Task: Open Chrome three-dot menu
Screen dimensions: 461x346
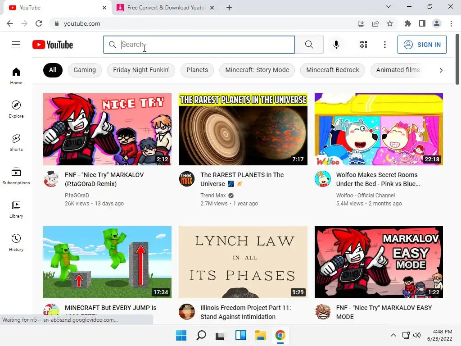Action: point(451,23)
